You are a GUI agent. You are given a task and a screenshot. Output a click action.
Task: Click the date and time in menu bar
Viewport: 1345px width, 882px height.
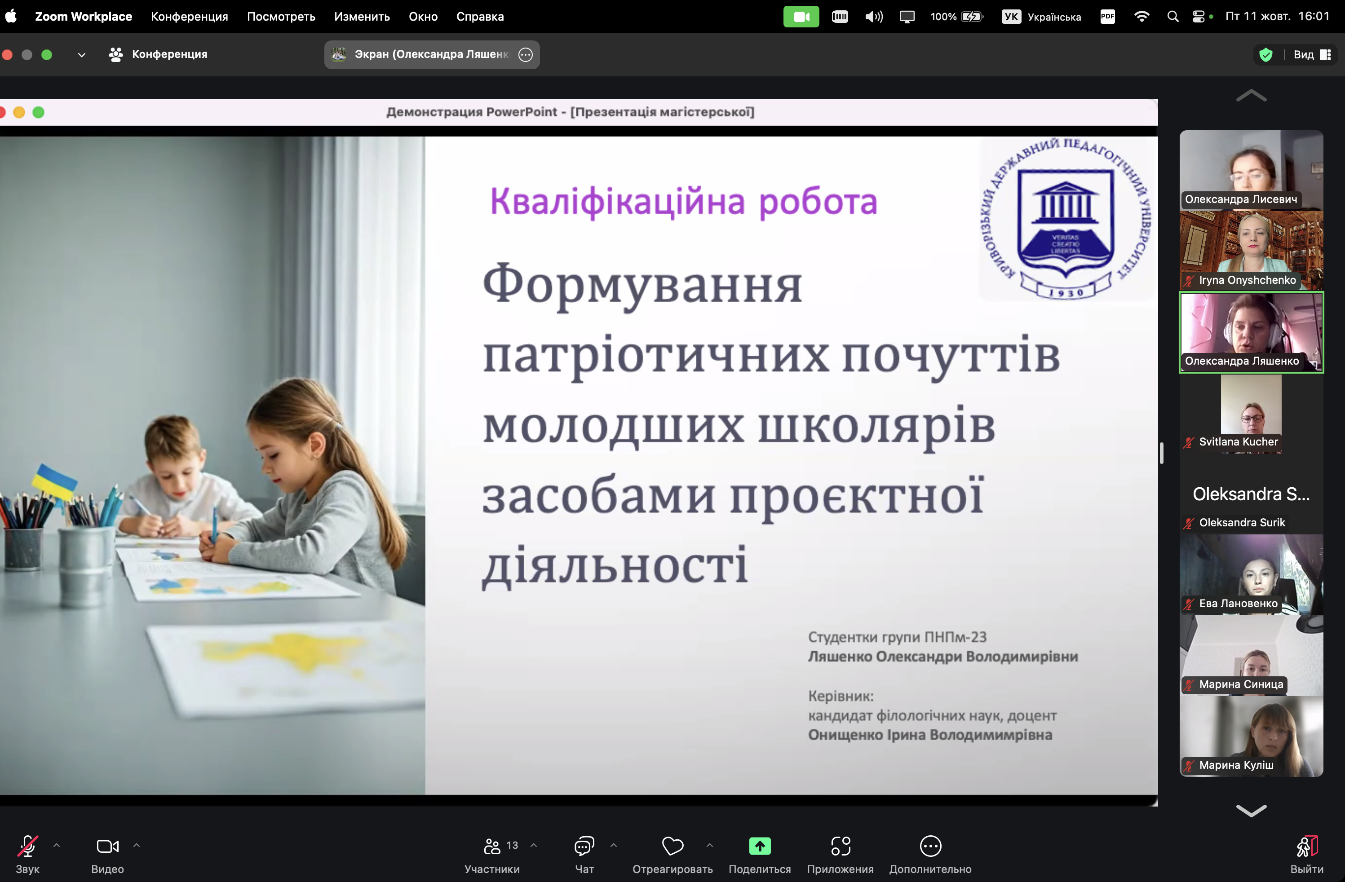pyautogui.click(x=1277, y=16)
